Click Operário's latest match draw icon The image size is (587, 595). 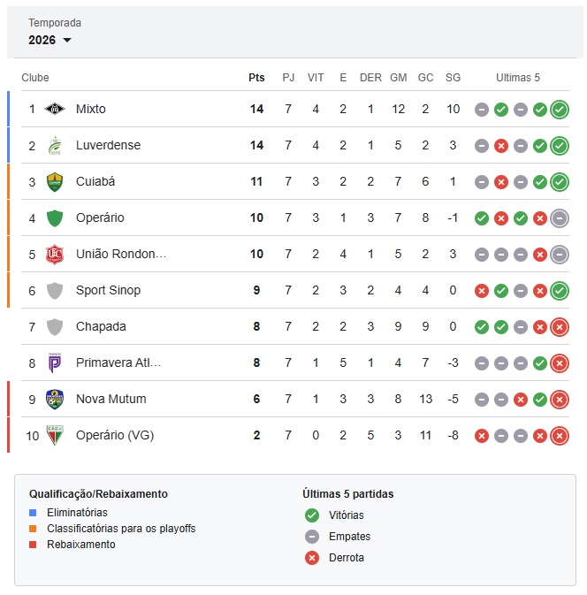(559, 218)
